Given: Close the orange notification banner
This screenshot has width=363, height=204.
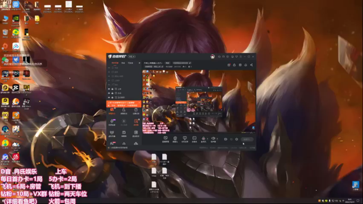Looking at the screenshot, I should [x=139, y=102].
